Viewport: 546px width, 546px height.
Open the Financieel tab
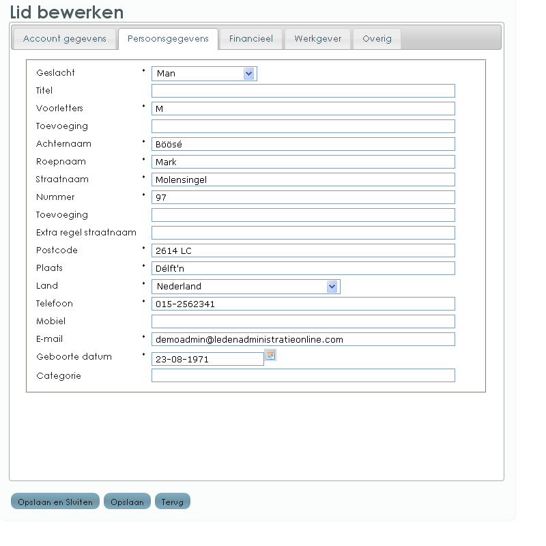pyautogui.click(x=250, y=39)
